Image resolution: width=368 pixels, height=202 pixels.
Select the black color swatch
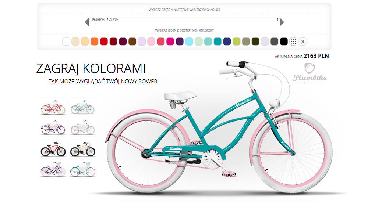[284, 42]
